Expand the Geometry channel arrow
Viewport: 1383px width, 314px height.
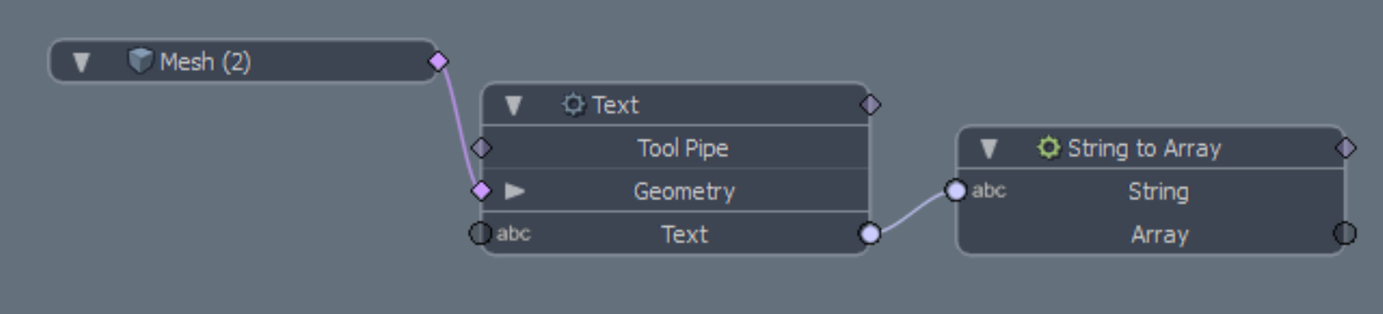[x=515, y=191]
